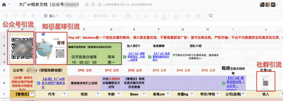283x101 pixels.
Task: Click the circled plus Insert icon
Action: (x=46, y=16)
